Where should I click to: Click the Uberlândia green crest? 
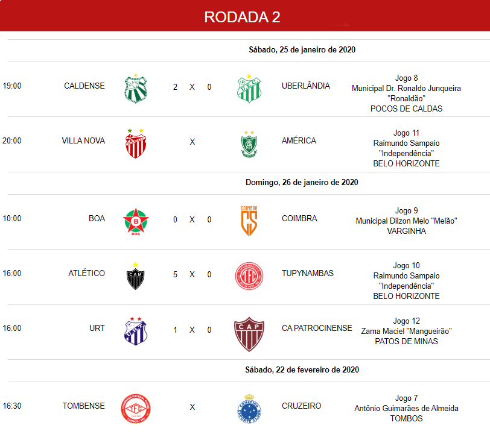point(249,89)
